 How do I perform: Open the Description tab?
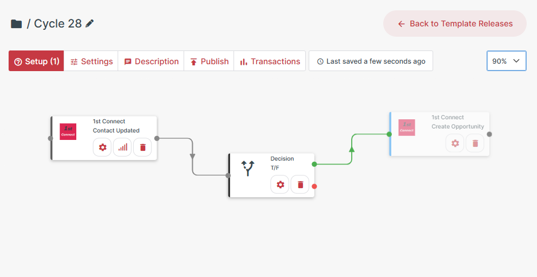click(151, 61)
